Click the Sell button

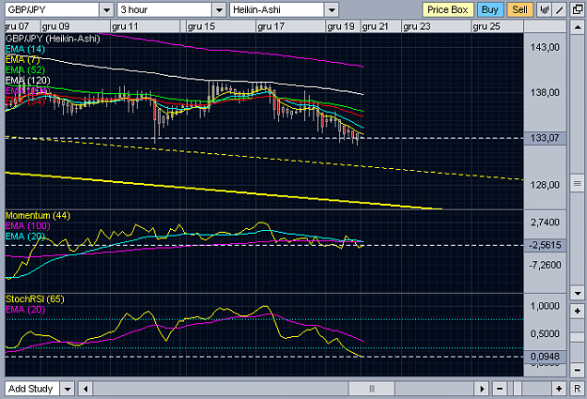(519, 9)
